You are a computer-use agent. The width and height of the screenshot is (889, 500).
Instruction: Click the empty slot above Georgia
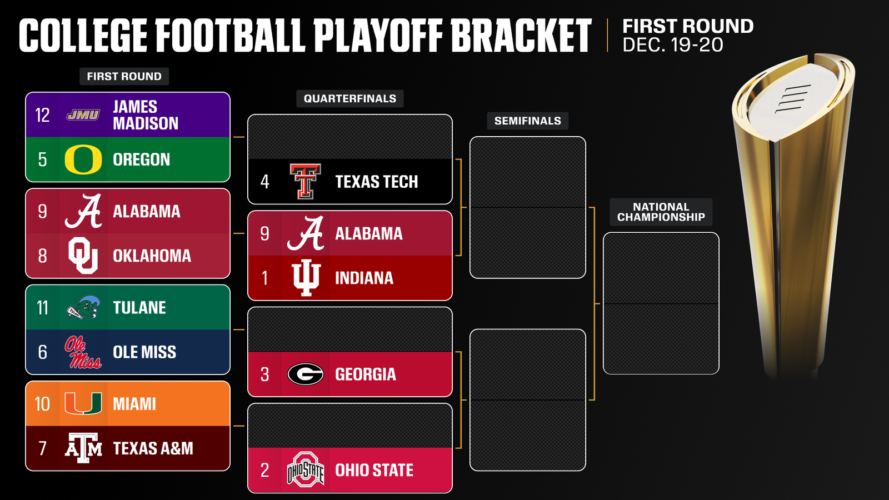tap(350, 329)
